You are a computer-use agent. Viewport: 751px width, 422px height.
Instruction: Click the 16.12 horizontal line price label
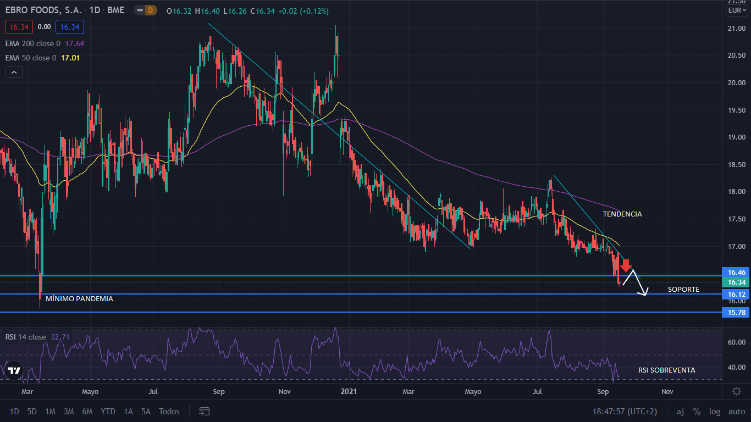pyautogui.click(x=736, y=294)
